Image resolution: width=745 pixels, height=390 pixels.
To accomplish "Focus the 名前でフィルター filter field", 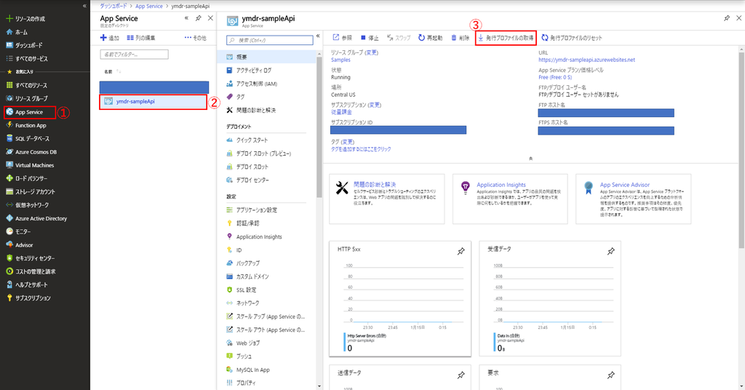I will [134, 54].
